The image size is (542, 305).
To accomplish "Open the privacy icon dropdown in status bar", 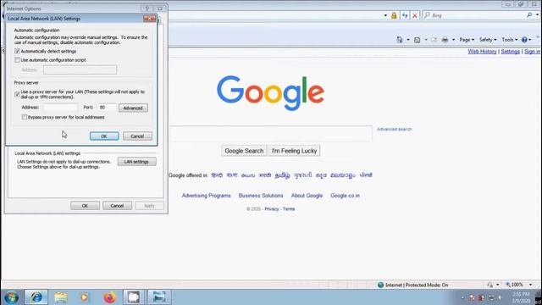I will (x=498, y=285).
